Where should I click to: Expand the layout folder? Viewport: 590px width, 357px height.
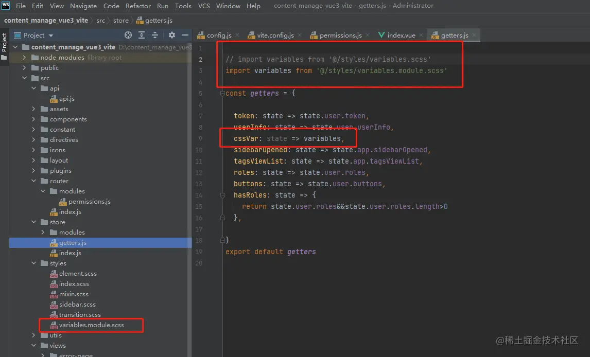pos(34,160)
